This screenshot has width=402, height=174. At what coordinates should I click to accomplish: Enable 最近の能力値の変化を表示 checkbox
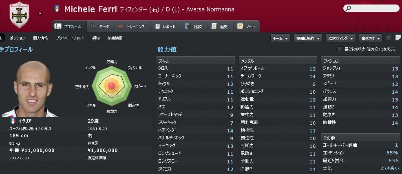(339, 49)
